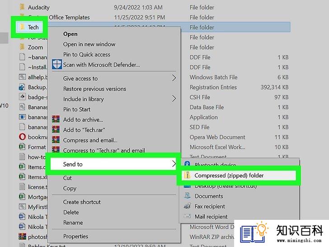The height and width of the screenshot is (247, 329).
Task: Choose Open in the context menu
Action: click(x=70, y=34)
